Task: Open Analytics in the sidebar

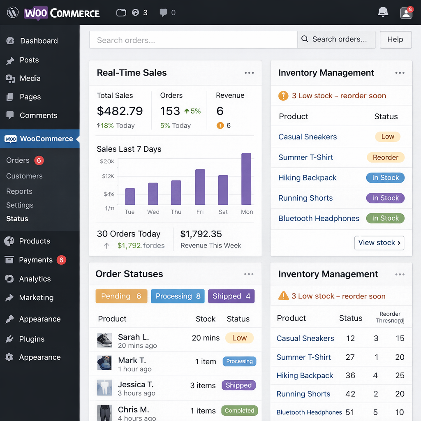Action: click(x=35, y=279)
